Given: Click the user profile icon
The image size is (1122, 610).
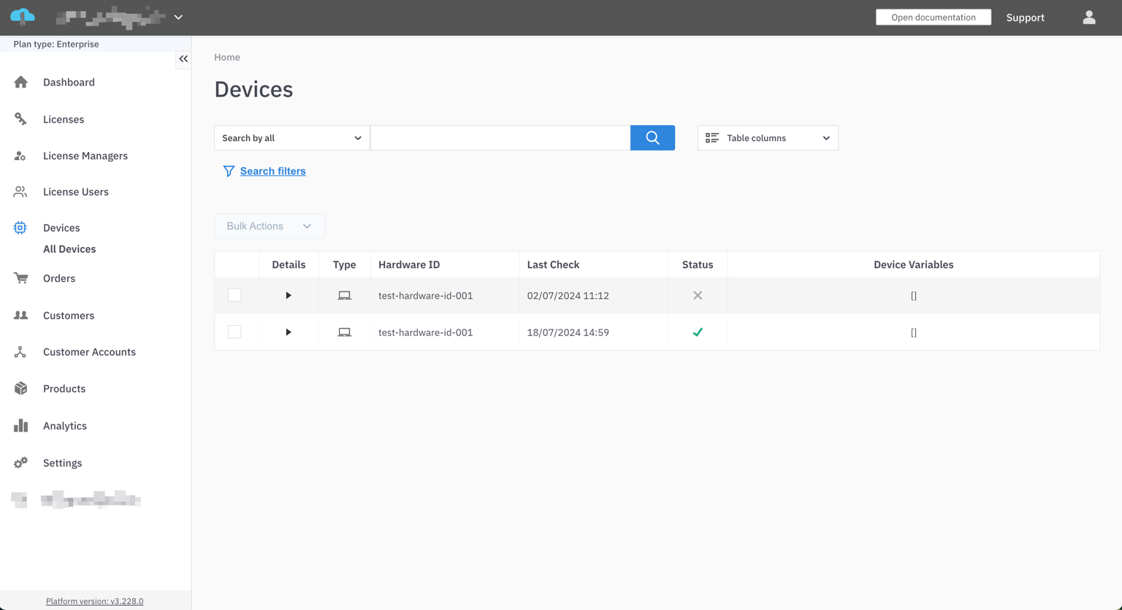Looking at the screenshot, I should tap(1088, 18).
